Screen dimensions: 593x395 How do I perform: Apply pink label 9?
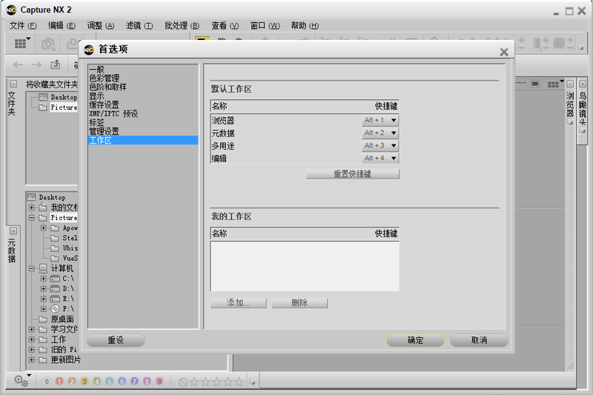pyautogui.click(x=159, y=382)
